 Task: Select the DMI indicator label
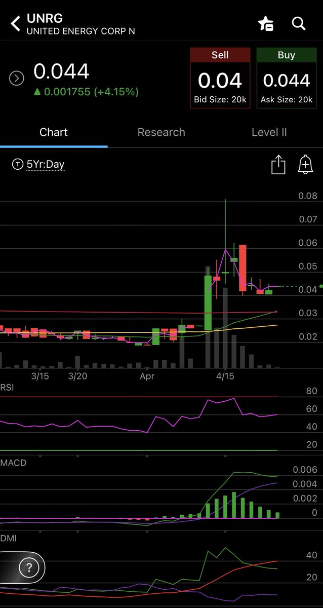pyautogui.click(x=8, y=538)
